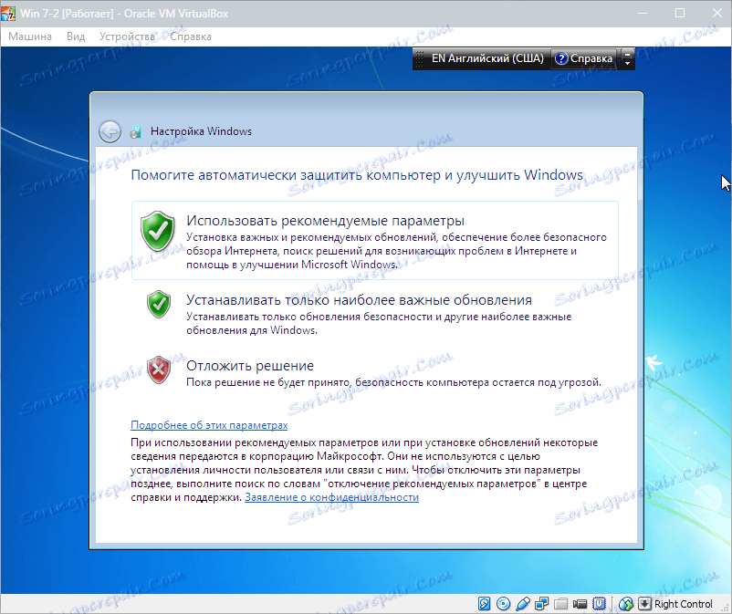Click the keyboard capture down-arrow status icon
The image size is (732, 614).
pos(645,604)
